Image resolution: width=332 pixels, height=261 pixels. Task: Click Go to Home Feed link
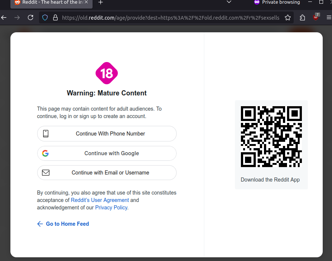click(63, 224)
